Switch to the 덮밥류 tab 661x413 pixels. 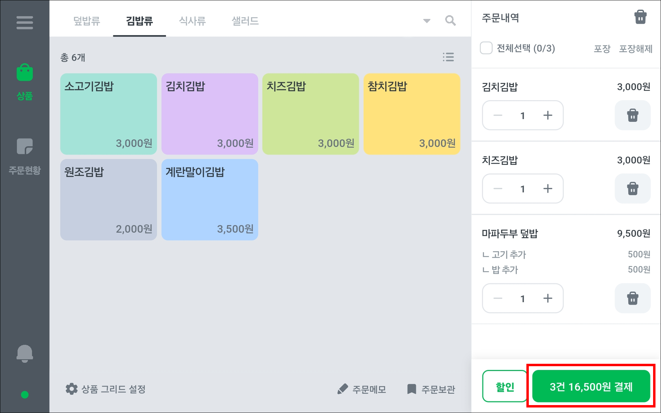tap(86, 21)
